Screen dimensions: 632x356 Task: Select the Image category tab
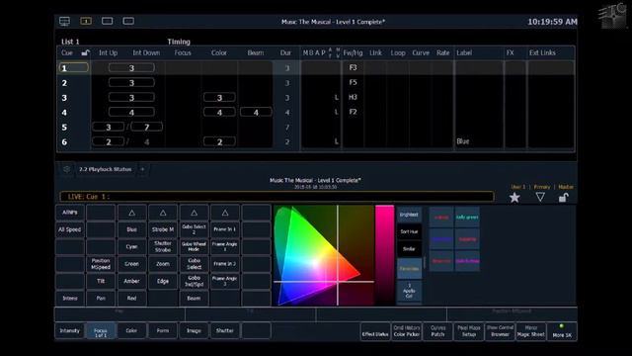coord(194,330)
